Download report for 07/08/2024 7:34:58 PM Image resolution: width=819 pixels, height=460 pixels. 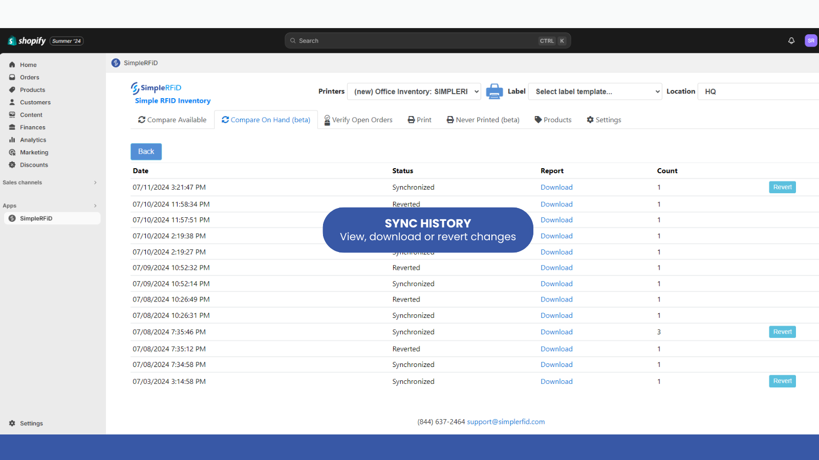click(557, 364)
